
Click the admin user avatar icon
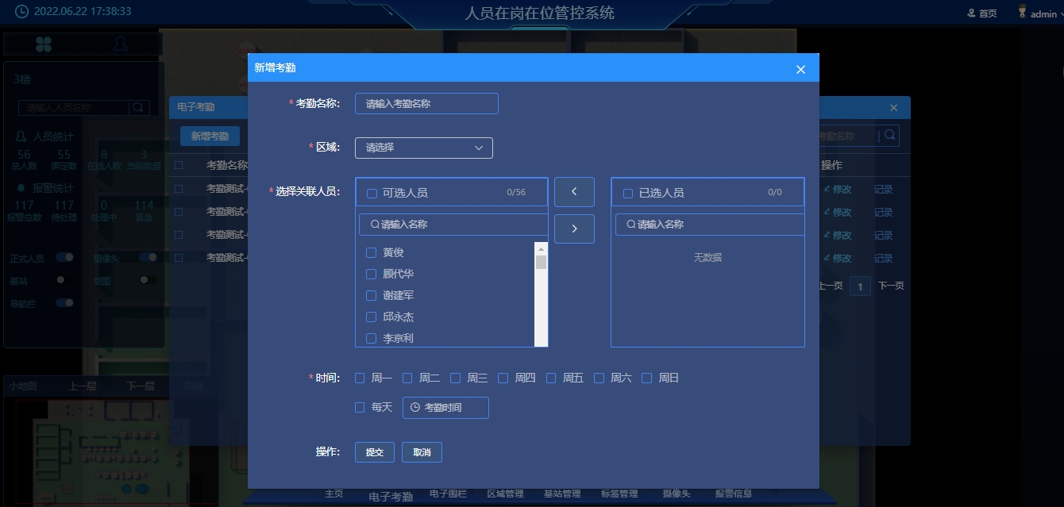(x=1023, y=13)
